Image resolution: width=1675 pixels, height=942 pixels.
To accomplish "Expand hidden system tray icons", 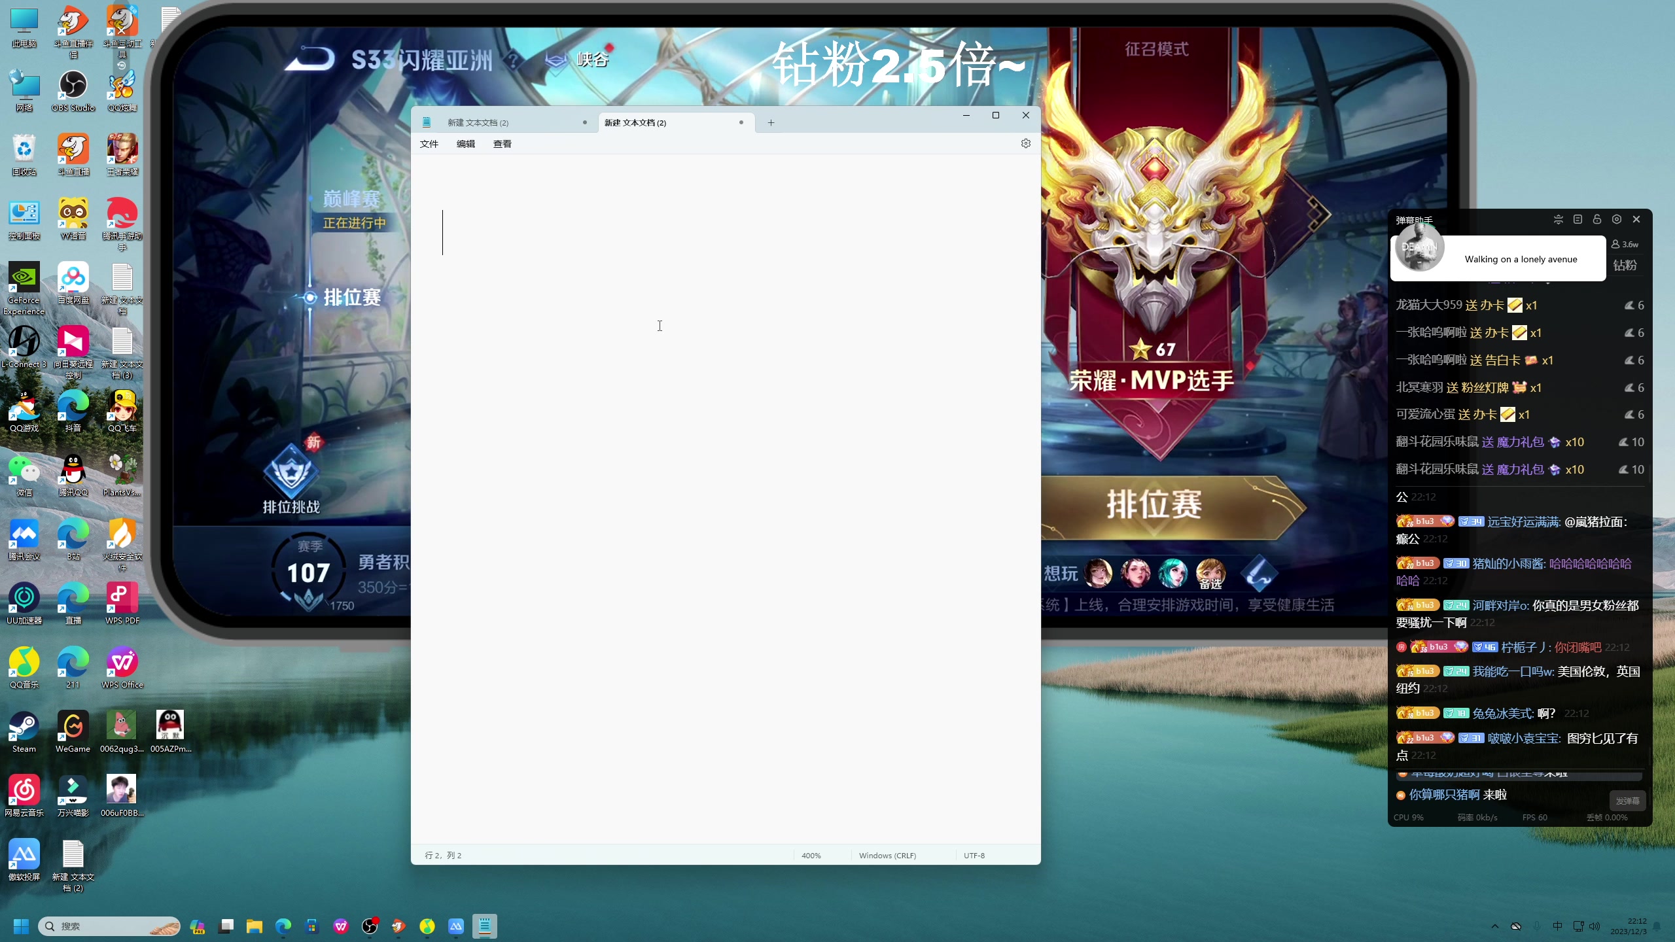I will (x=1494, y=926).
